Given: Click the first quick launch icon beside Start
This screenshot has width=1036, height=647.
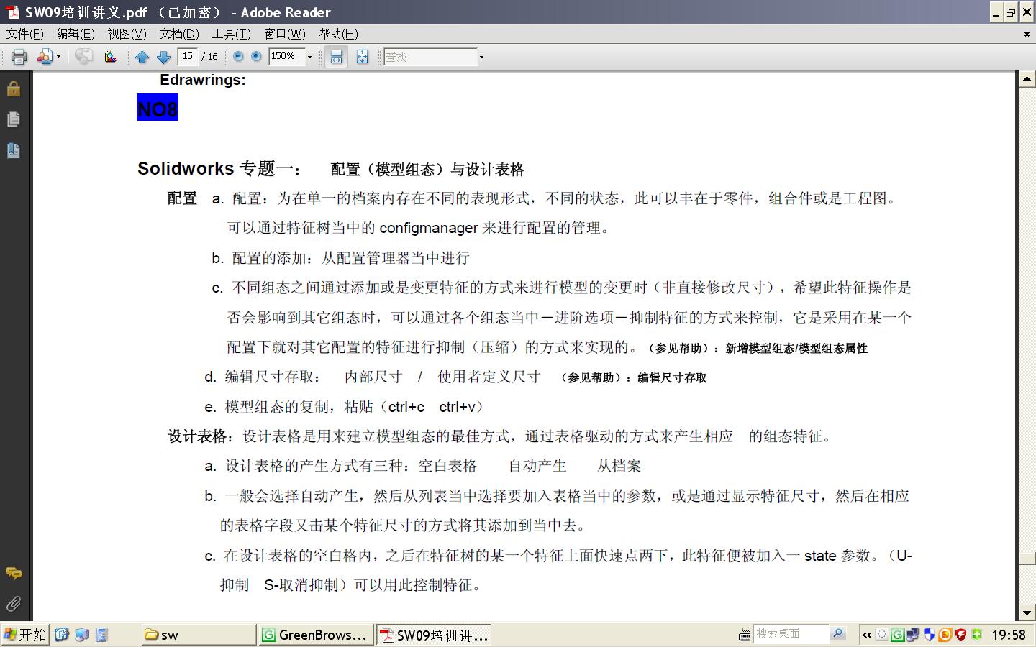Looking at the screenshot, I should [62, 634].
